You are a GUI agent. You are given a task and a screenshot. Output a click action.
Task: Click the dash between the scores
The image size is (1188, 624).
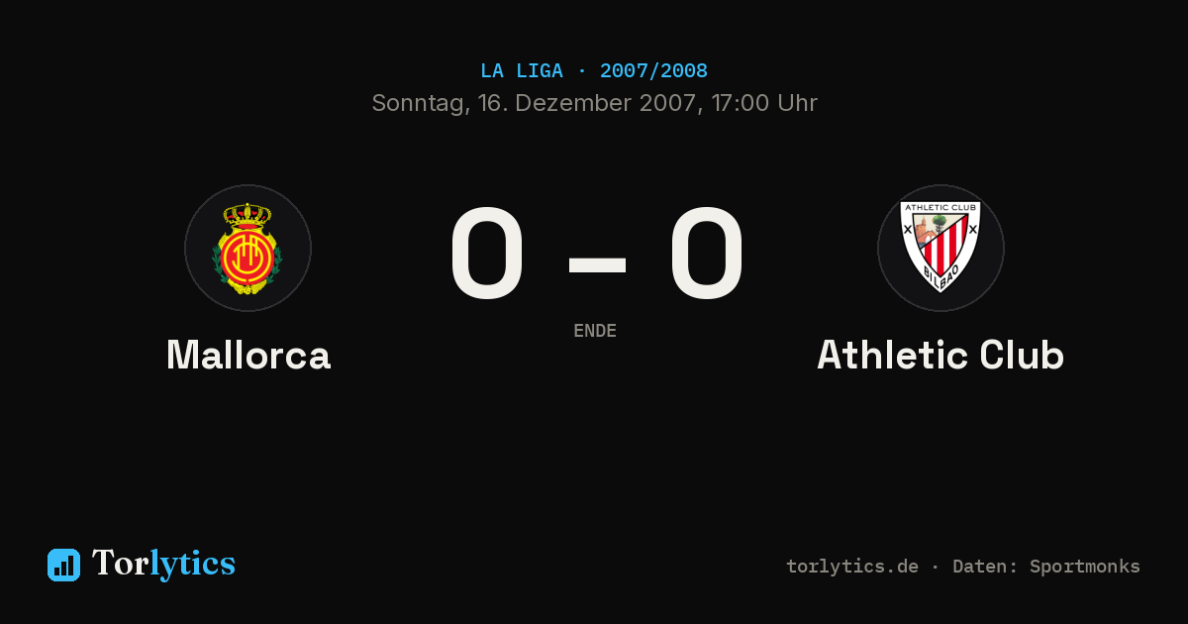[x=597, y=264]
